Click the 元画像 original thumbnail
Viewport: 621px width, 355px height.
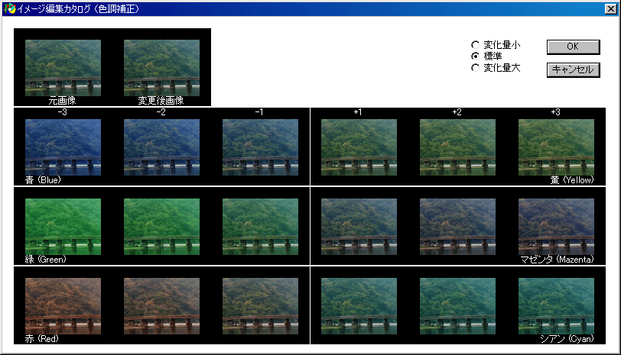point(63,68)
